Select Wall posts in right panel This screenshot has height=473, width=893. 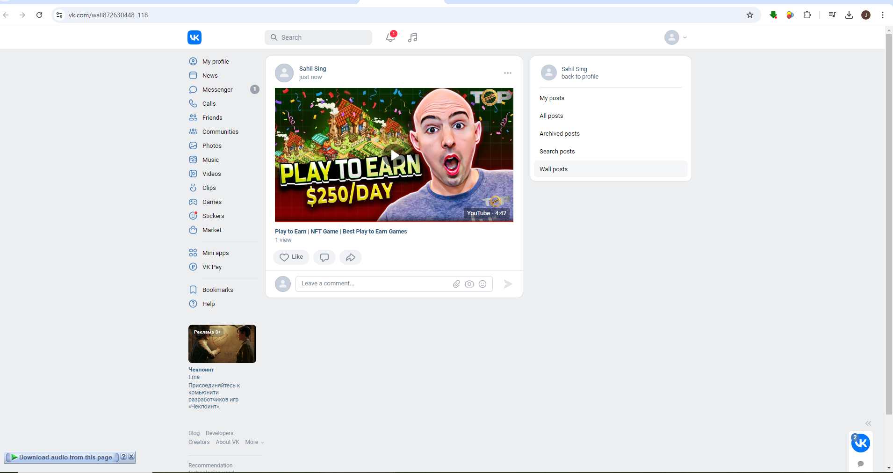click(611, 169)
